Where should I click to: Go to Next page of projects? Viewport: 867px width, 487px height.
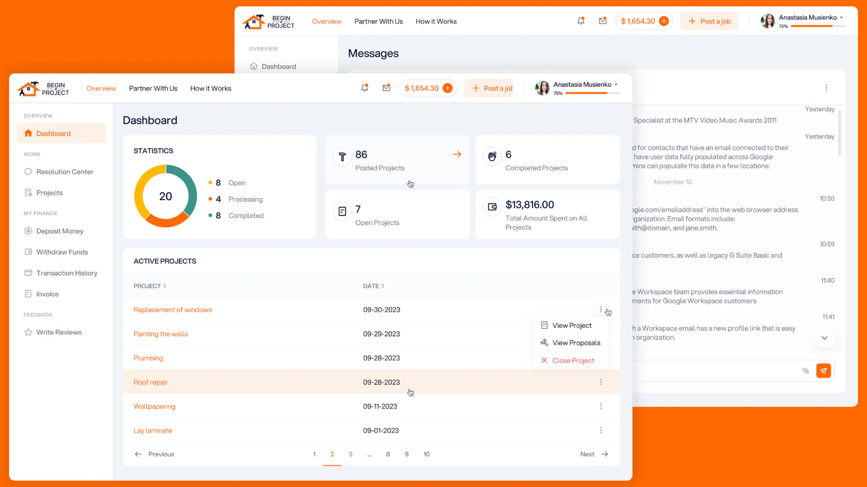595,454
